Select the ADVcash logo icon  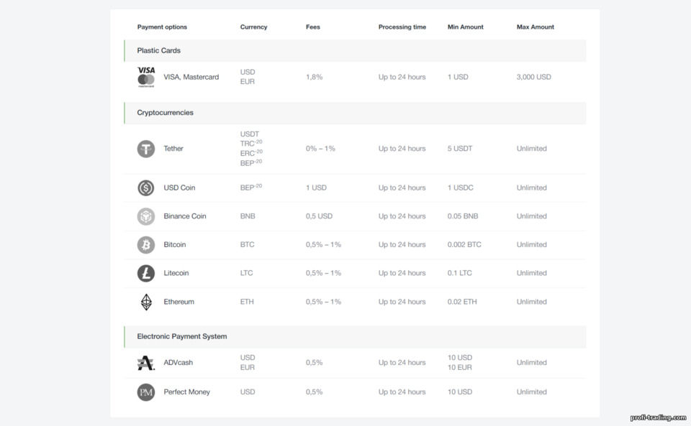(x=146, y=363)
